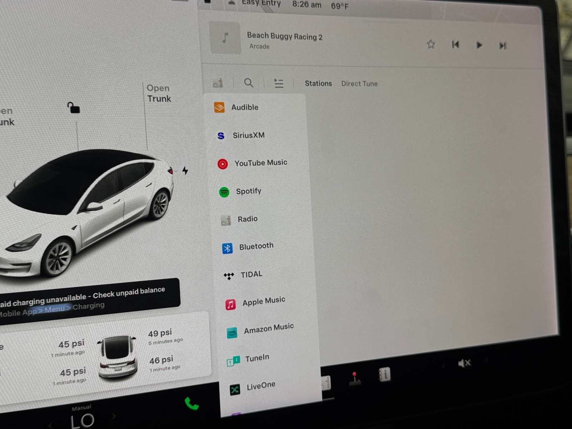Select the SiriusXM label
The width and height of the screenshot is (572, 429).
click(x=249, y=135)
